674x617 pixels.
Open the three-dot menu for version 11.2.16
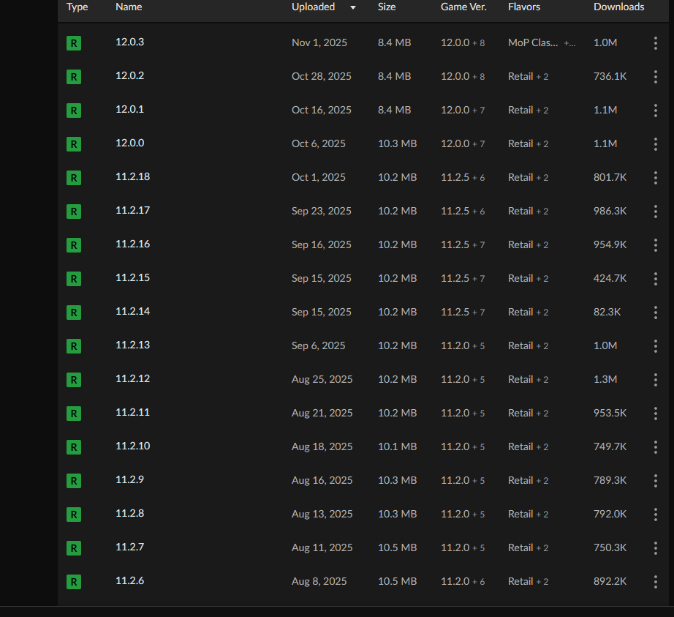pos(655,244)
